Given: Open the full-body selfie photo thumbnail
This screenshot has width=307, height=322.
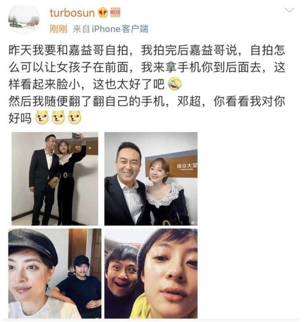Looking at the screenshot, I should (55, 179).
